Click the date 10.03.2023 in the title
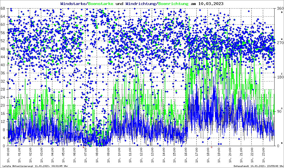This screenshot has height=168, width=284. 211,4
